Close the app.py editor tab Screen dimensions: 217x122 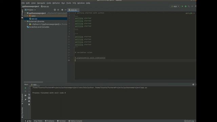[78, 10]
